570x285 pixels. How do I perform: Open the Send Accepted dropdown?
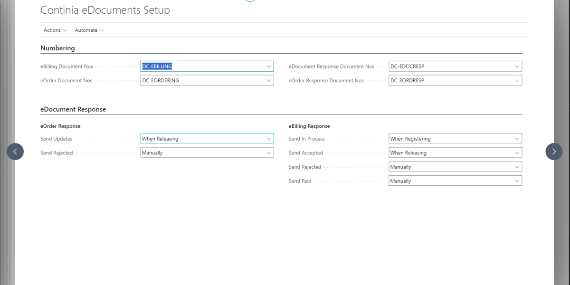click(517, 153)
